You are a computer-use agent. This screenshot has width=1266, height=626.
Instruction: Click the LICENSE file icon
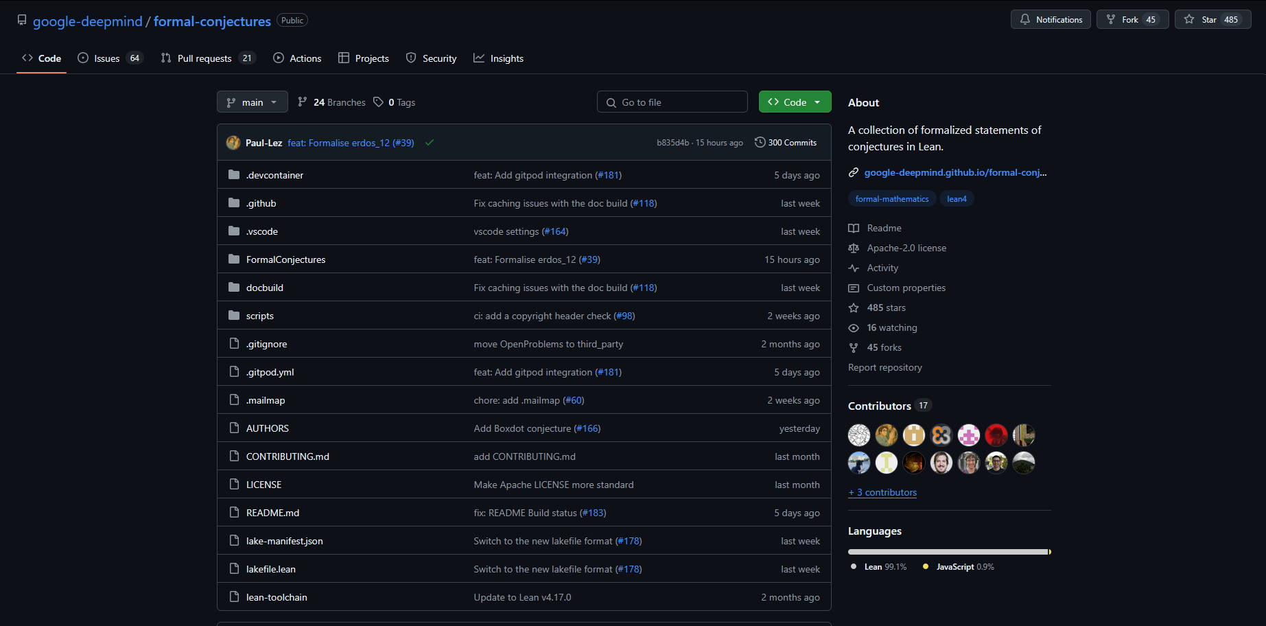[x=234, y=485]
